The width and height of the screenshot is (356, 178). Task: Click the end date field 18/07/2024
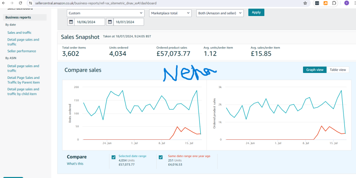(x=129, y=22)
